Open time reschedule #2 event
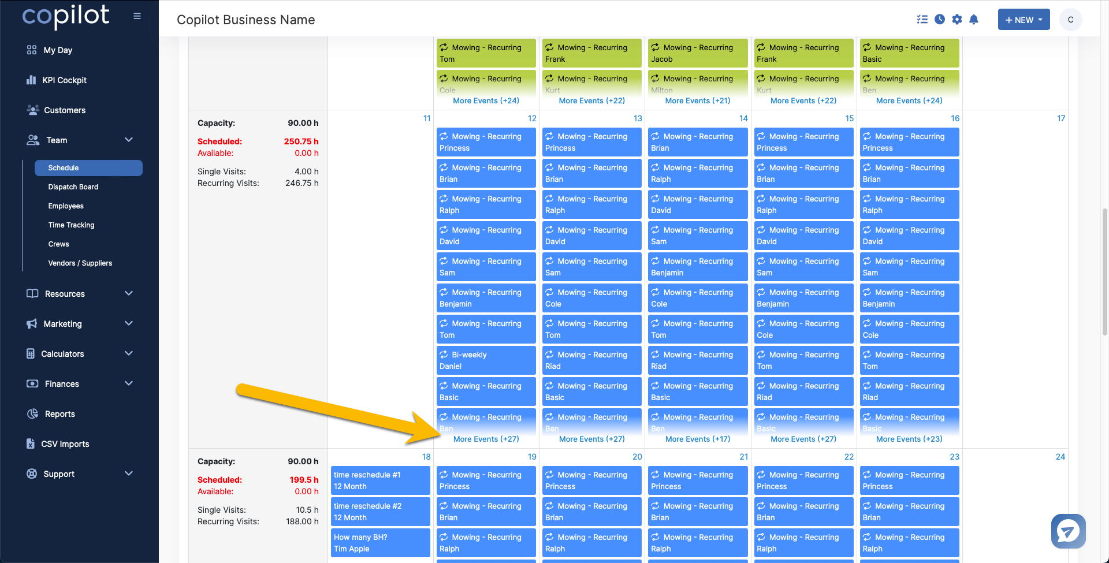1109x563 pixels. pos(380,512)
